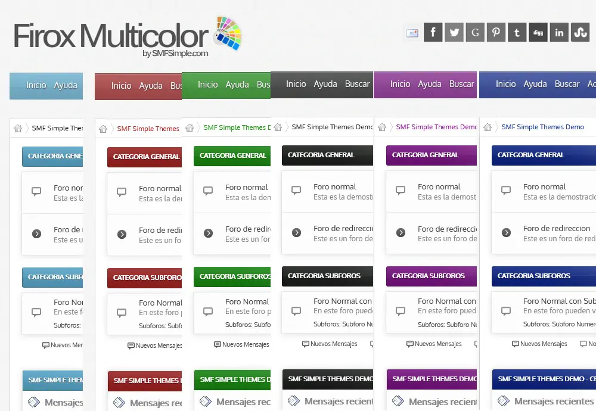
Task: Click Mensajes recientes icon in black theme
Action: pos(294,401)
